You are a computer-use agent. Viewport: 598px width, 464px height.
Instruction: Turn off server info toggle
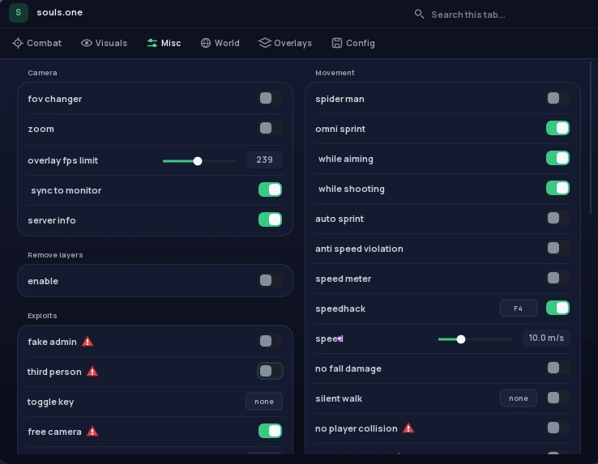[x=271, y=219]
